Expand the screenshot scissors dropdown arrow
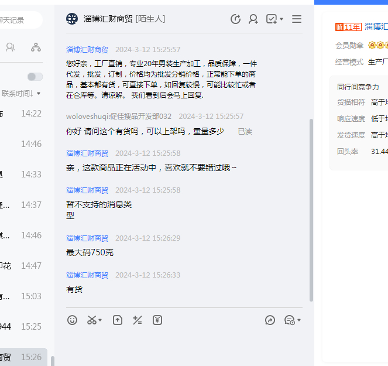Viewport: 388px width, 366px height. (100, 320)
